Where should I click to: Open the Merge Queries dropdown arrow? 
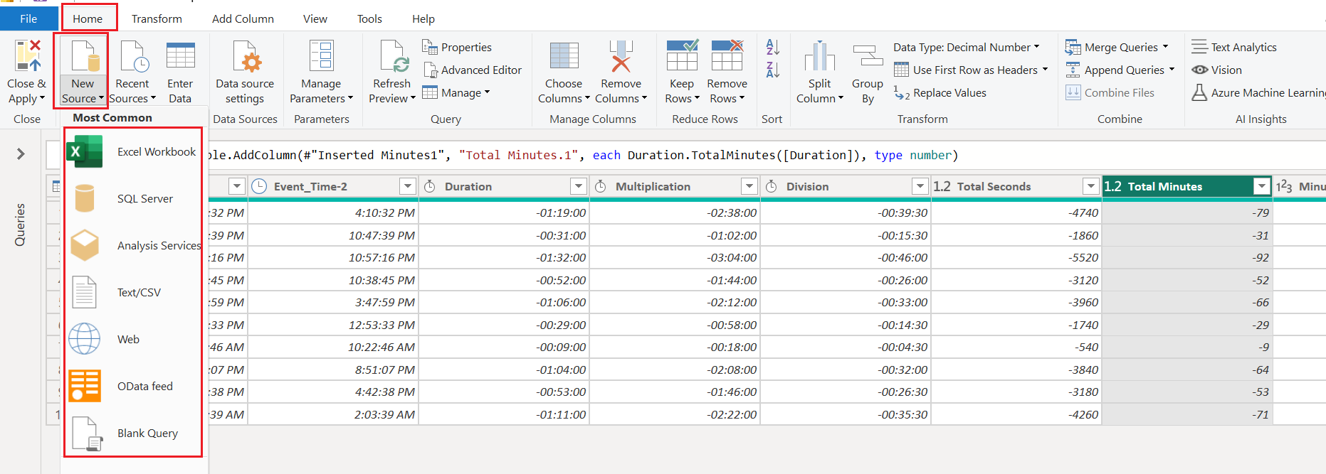[1166, 47]
